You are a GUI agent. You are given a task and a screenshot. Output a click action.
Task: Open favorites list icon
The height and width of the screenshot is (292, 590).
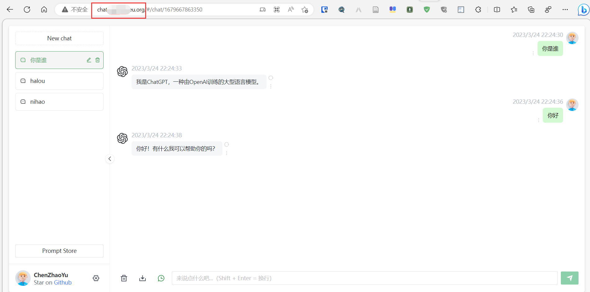[x=514, y=10]
